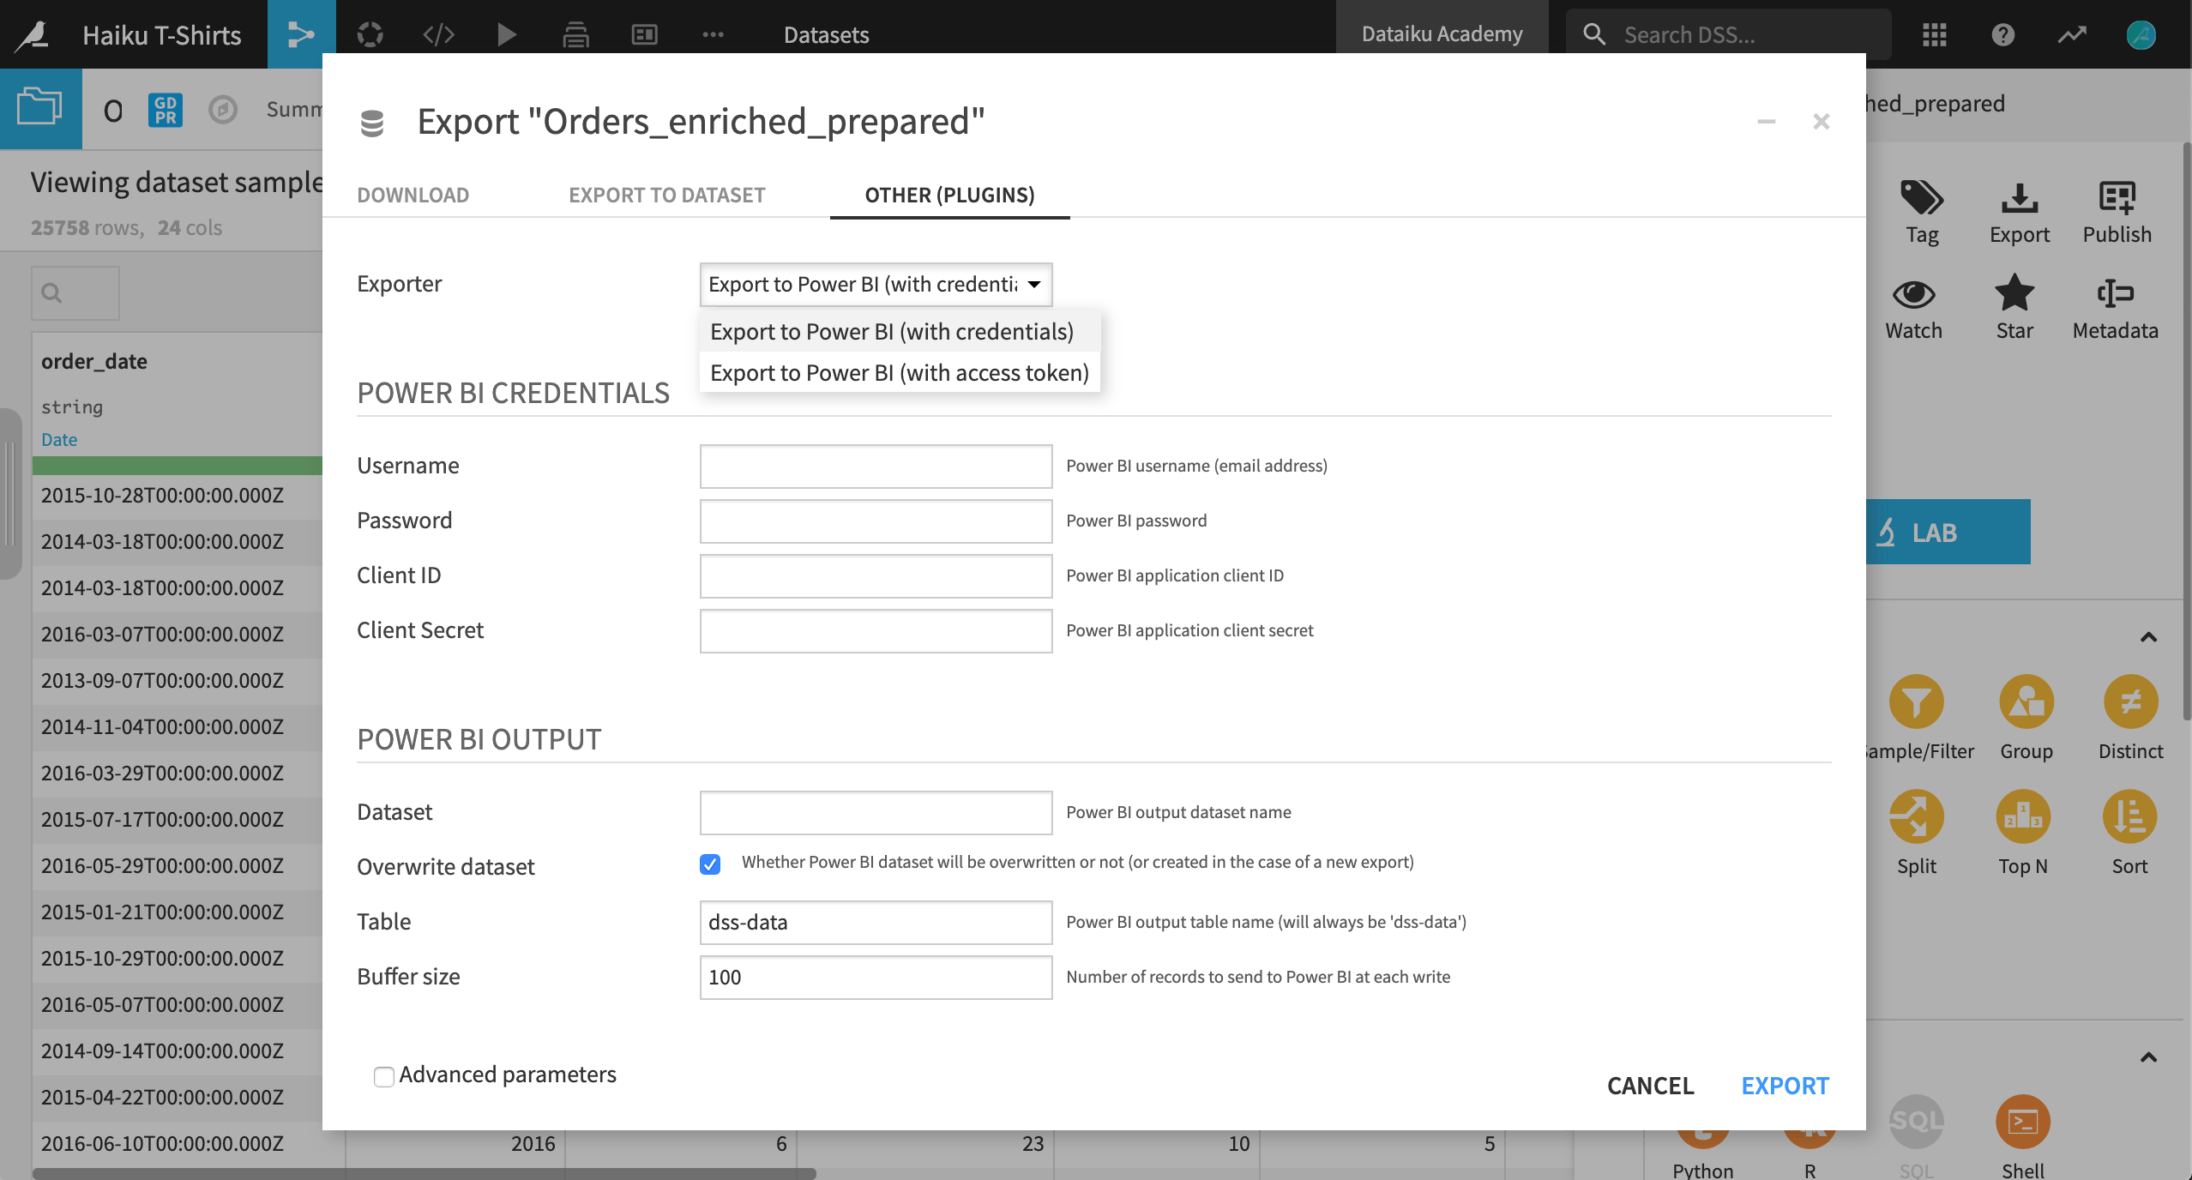Click the CANCEL button
This screenshot has width=2192, height=1180.
pos(1650,1086)
